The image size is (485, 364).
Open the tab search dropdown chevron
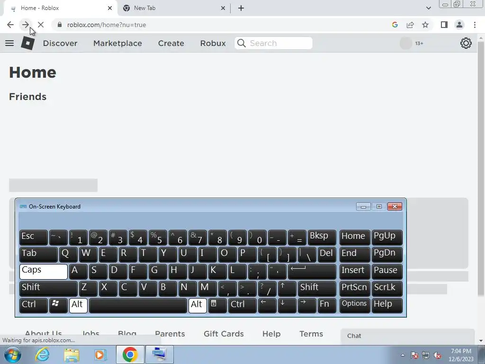coord(428,8)
